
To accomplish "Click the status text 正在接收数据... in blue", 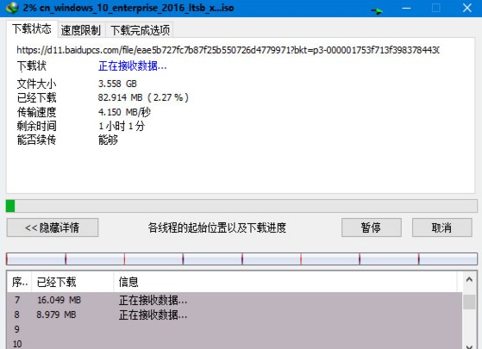I will coord(133,65).
